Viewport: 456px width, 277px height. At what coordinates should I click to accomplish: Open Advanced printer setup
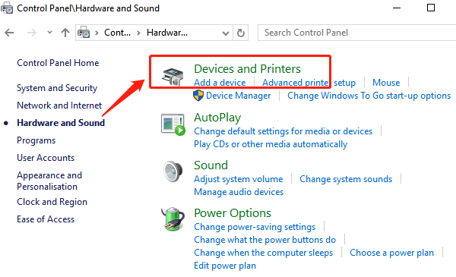pos(309,83)
